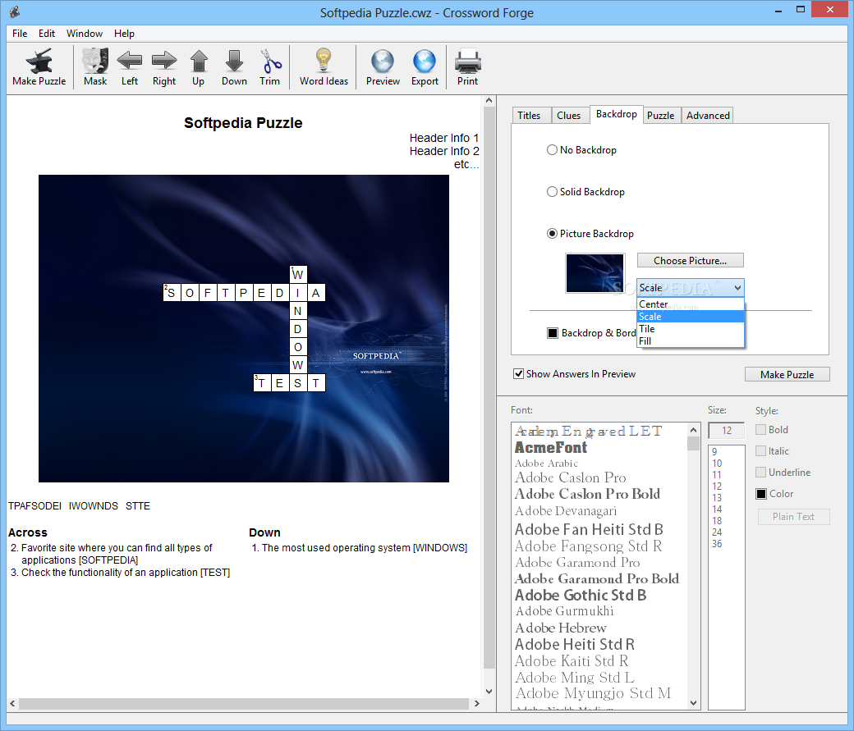This screenshot has width=854, height=731.
Task: Click the Choose Picture... button
Action: pyautogui.click(x=690, y=260)
